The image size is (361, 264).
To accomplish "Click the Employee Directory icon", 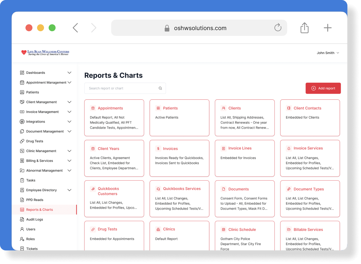I will pyautogui.click(x=22, y=190).
